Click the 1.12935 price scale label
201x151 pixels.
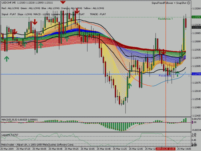[196, 50]
